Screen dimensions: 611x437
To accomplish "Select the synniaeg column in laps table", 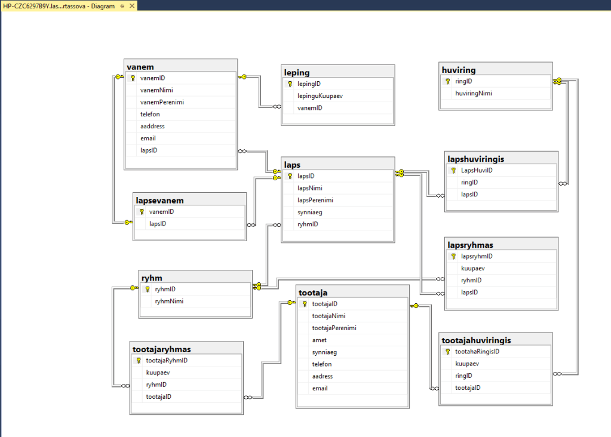I will (x=309, y=212).
